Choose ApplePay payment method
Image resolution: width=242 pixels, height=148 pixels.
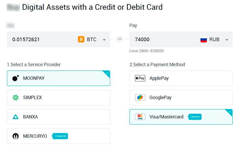181,78
